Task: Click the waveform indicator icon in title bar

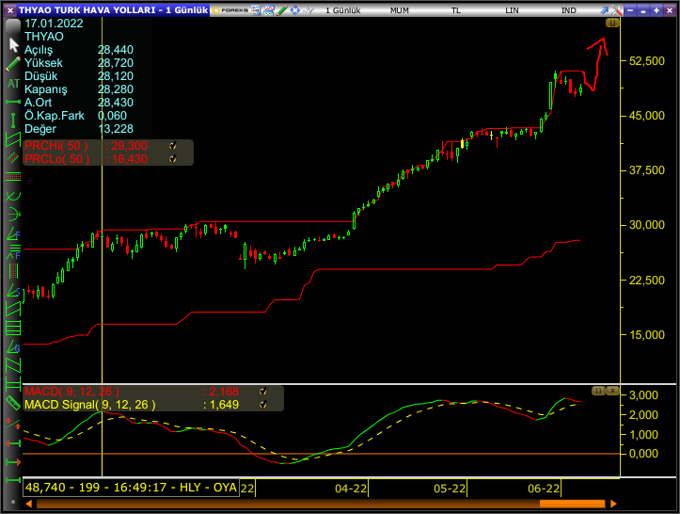Action: 308,10
